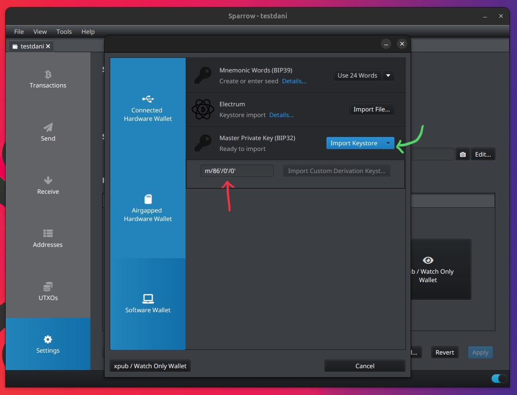Open the View menu

40,32
